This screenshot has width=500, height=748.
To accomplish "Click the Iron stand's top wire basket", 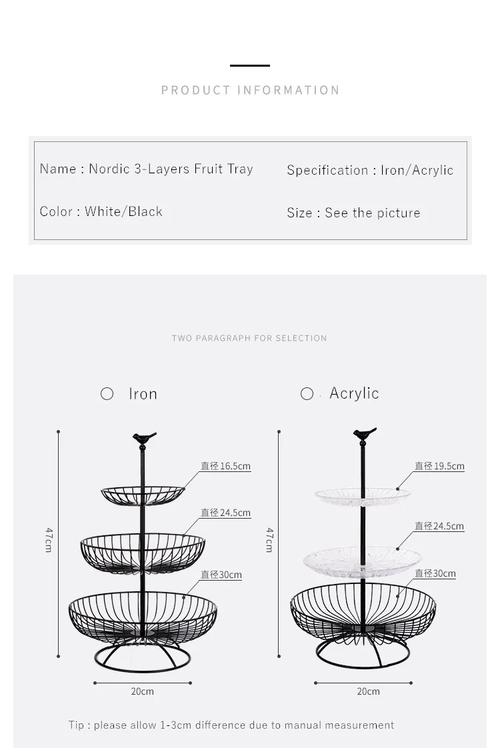I will (x=143, y=496).
